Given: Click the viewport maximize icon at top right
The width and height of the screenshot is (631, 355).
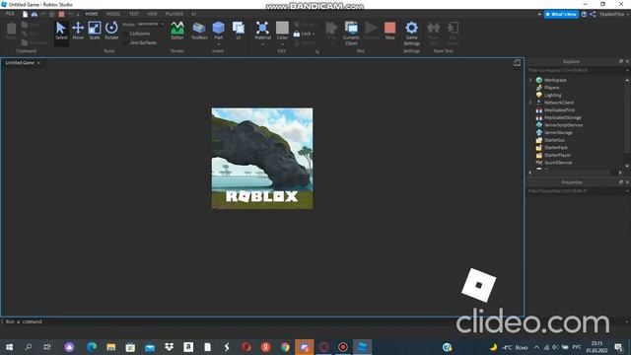Looking at the screenshot, I should point(517,63).
